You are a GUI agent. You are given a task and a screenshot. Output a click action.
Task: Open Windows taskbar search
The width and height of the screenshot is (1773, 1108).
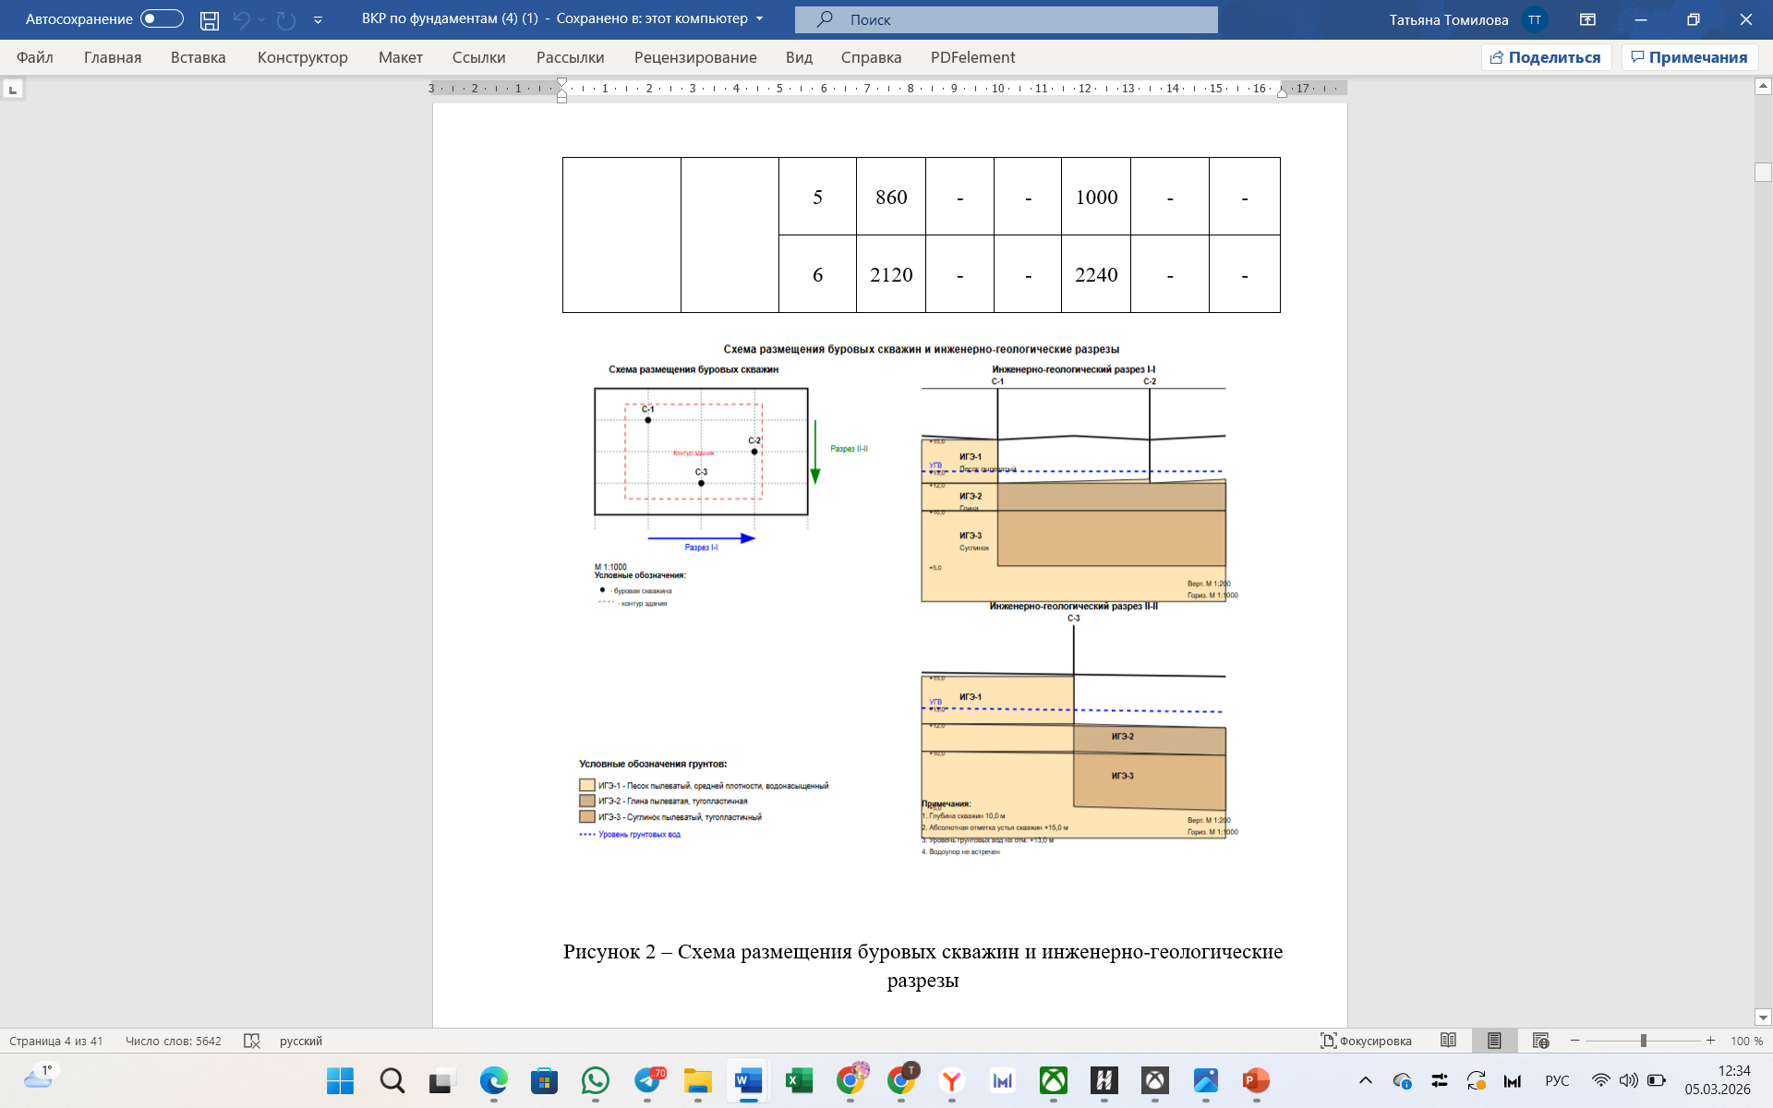tap(392, 1080)
